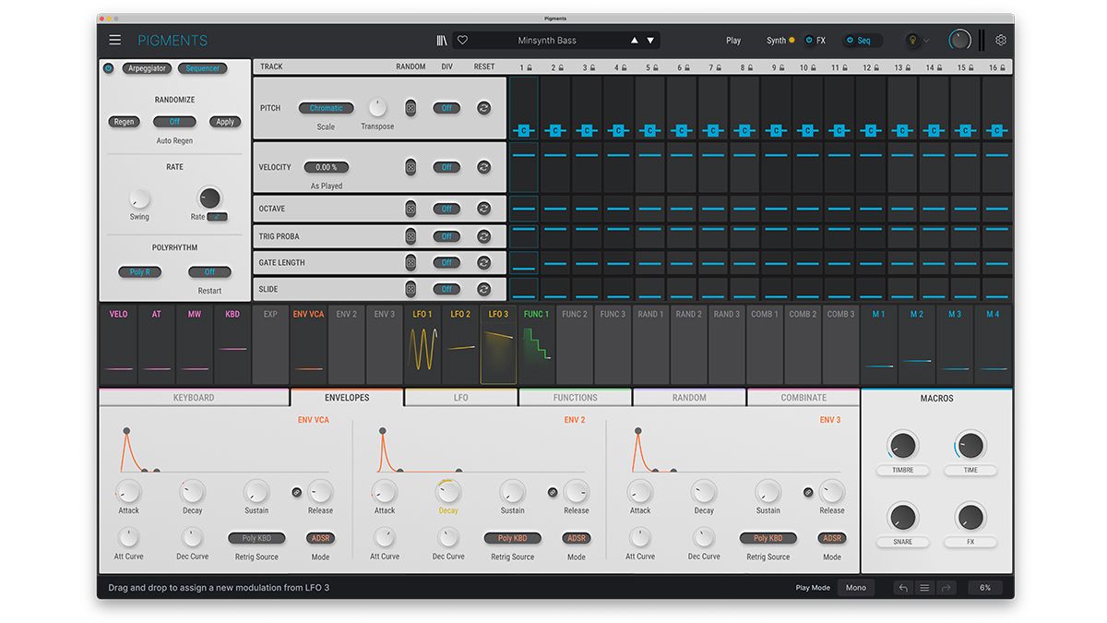This screenshot has height=623, width=1107.
Task: Click ENV VCA release link icon
Action: (297, 493)
